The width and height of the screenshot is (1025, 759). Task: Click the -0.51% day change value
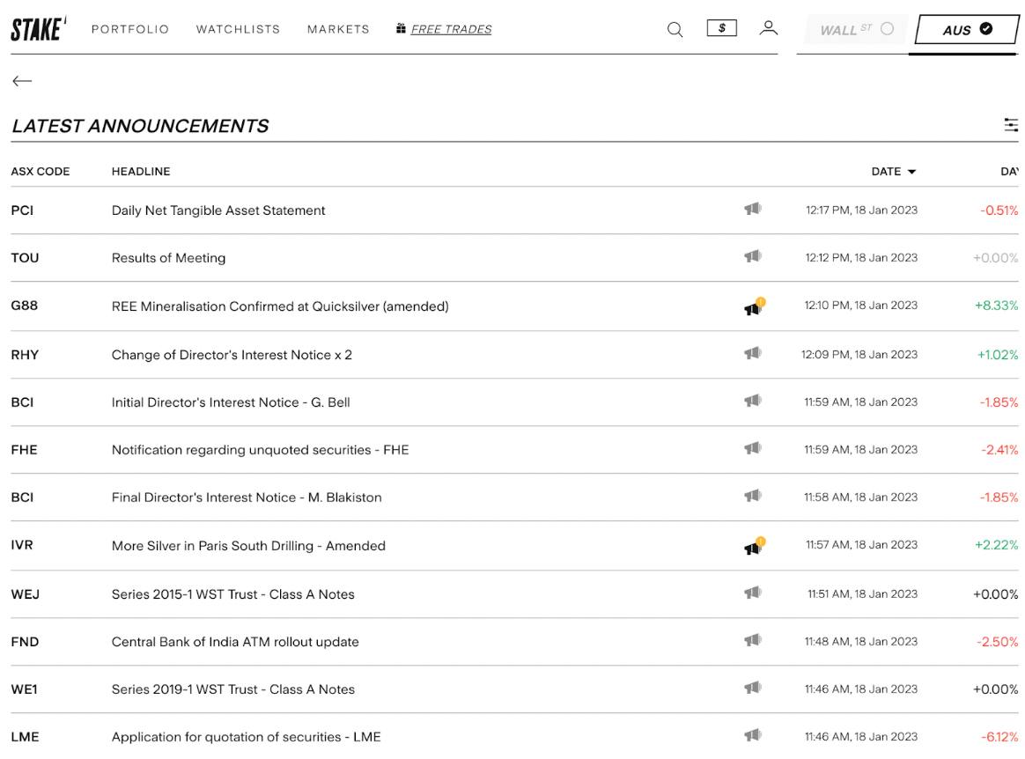(x=999, y=210)
